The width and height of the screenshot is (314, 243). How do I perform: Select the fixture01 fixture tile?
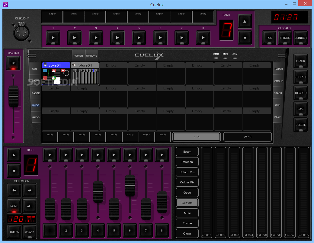point(85,73)
